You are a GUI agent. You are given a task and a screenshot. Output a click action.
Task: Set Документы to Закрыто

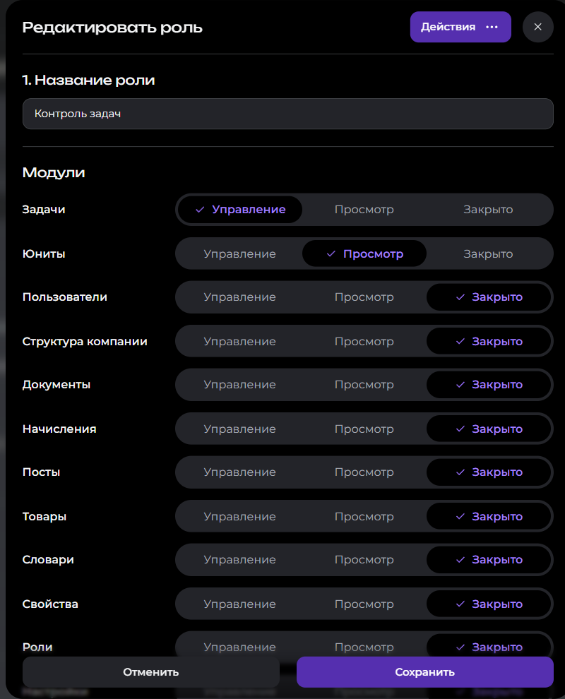click(x=488, y=384)
